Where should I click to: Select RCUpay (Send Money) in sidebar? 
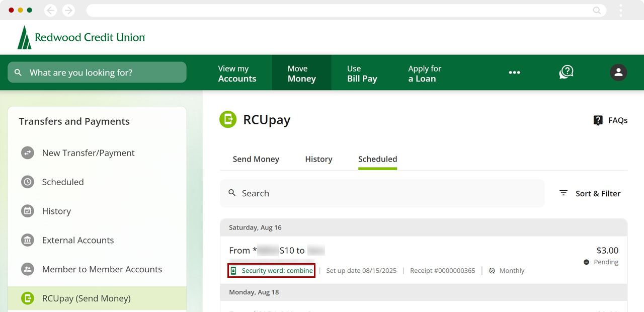coord(97,298)
